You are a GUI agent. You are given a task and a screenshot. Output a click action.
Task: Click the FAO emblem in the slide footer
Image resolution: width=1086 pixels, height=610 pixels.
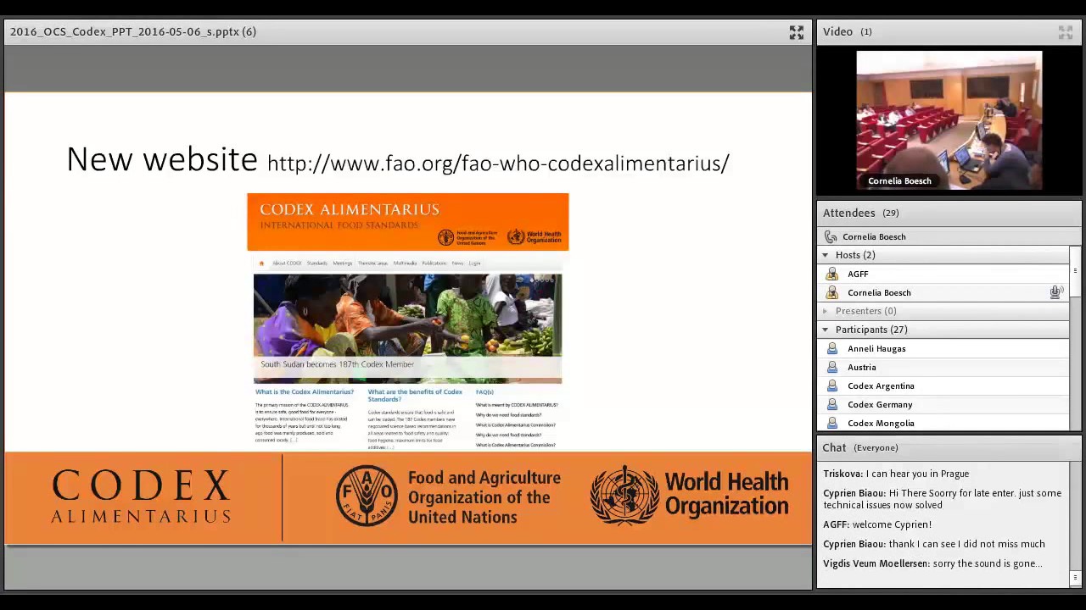(x=367, y=496)
